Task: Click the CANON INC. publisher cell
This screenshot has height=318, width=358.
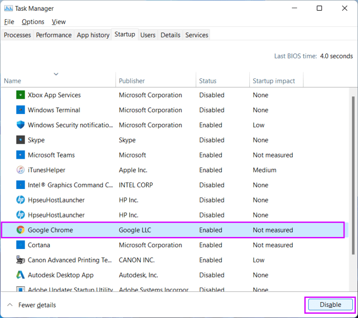Action: [x=137, y=260]
